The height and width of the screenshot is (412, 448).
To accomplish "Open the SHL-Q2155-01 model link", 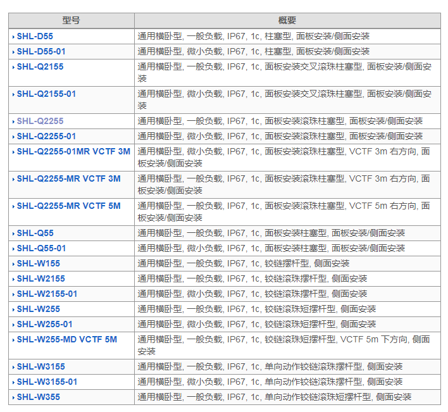I will (x=46, y=94).
